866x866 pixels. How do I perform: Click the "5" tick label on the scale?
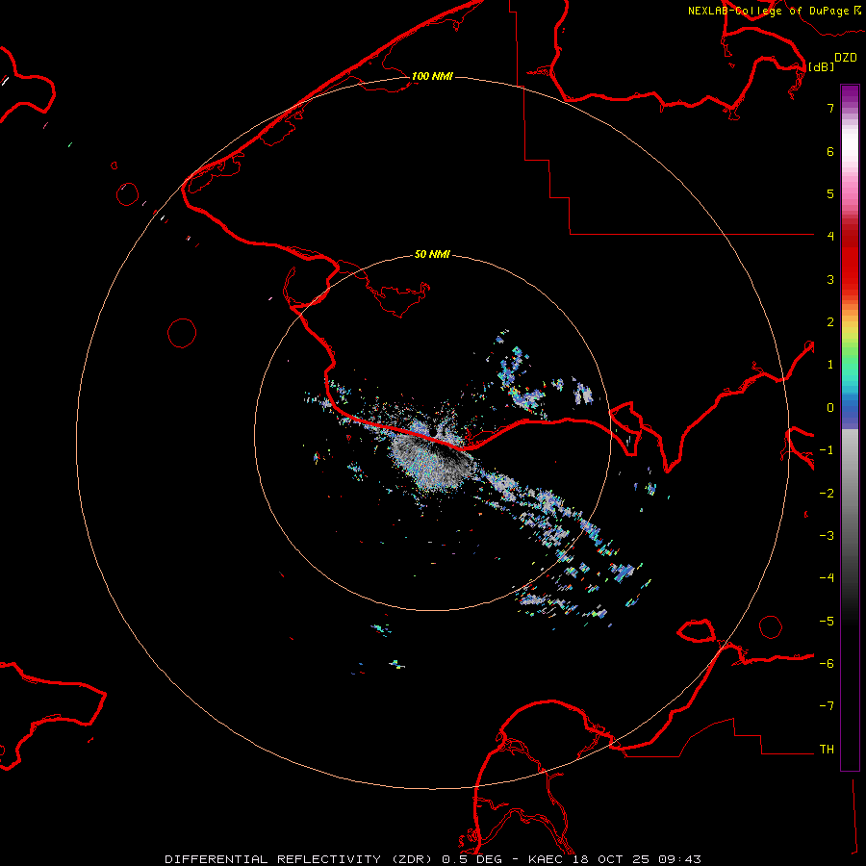point(830,193)
